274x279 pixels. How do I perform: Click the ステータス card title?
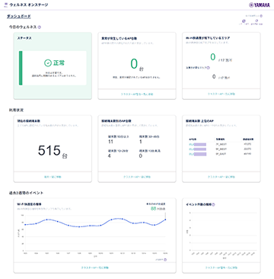pyautogui.click(x=24, y=38)
